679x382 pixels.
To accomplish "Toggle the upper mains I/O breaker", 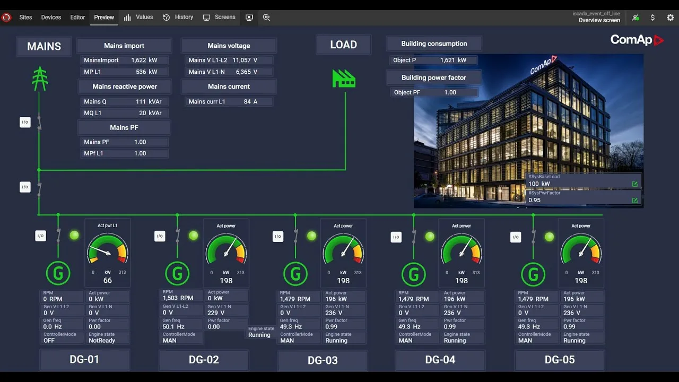I will [25, 123].
